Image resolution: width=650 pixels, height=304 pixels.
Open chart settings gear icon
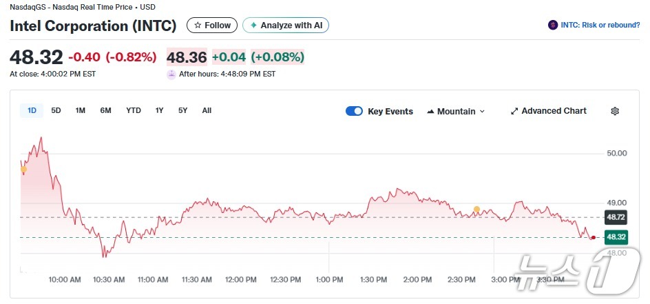[x=615, y=111]
